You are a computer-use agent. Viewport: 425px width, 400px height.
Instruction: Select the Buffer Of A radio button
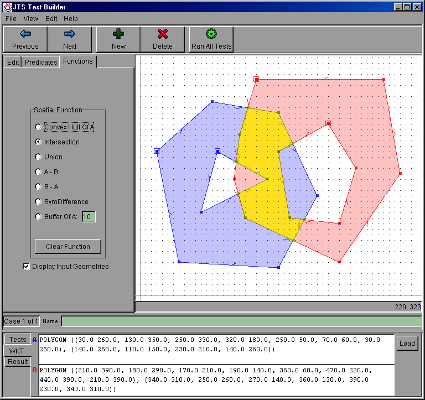click(x=38, y=216)
